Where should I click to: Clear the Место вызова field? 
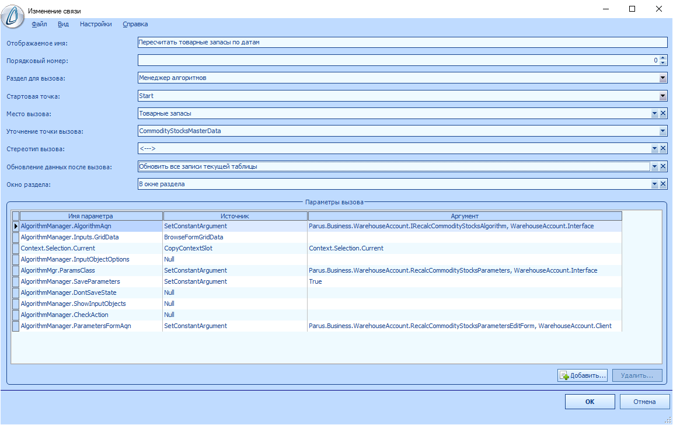coord(663,113)
